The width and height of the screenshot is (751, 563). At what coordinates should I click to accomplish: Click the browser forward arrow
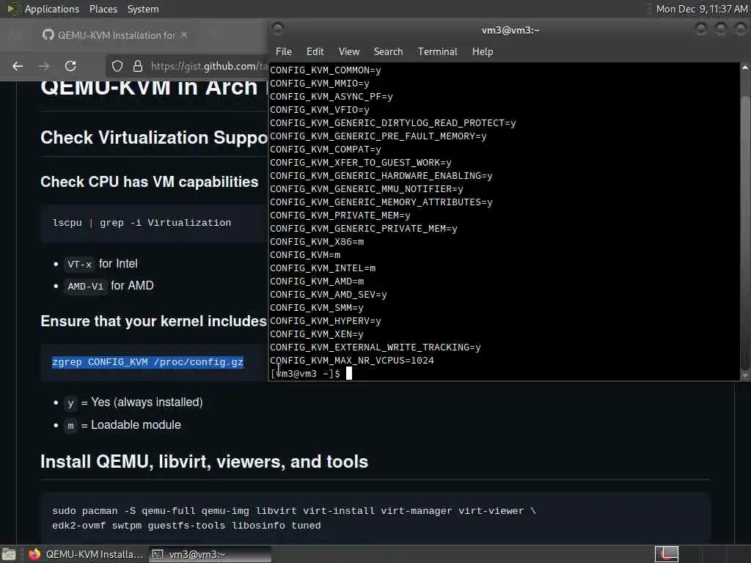(44, 66)
